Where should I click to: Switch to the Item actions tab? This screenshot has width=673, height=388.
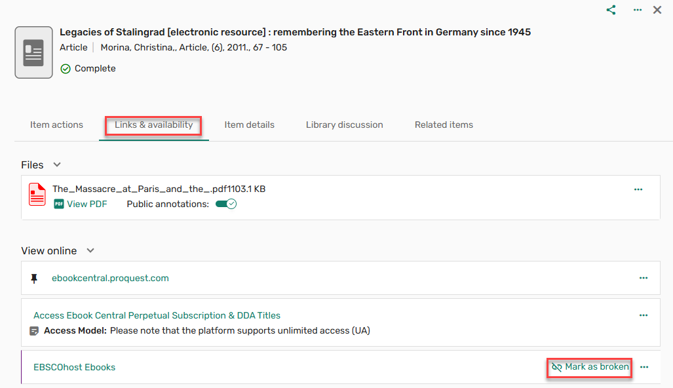point(56,125)
